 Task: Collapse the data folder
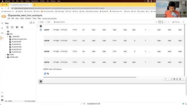point(5,34)
